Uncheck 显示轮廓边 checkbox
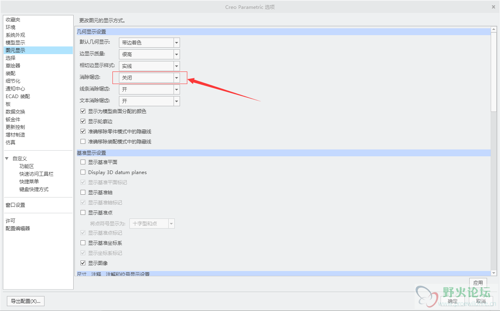The width and height of the screenshot is (500, 311). [83, 122]
